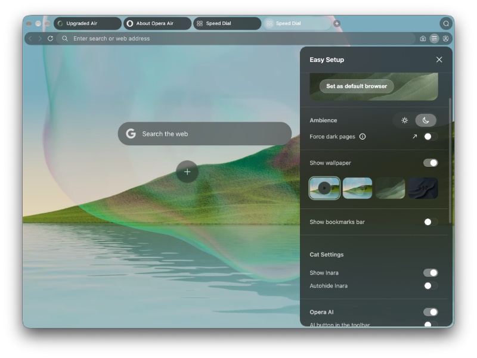This screenshot has height=358, width=477.
Task: Turn off the Show wallpaper toggle
Action: (430, 163)
